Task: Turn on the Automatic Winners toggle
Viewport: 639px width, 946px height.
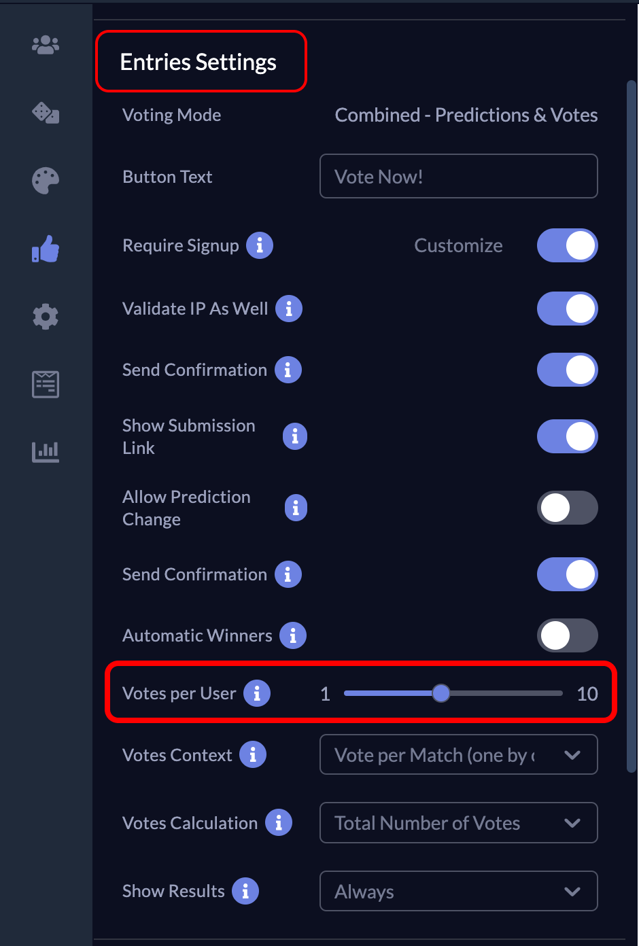Action: point(568,635)
